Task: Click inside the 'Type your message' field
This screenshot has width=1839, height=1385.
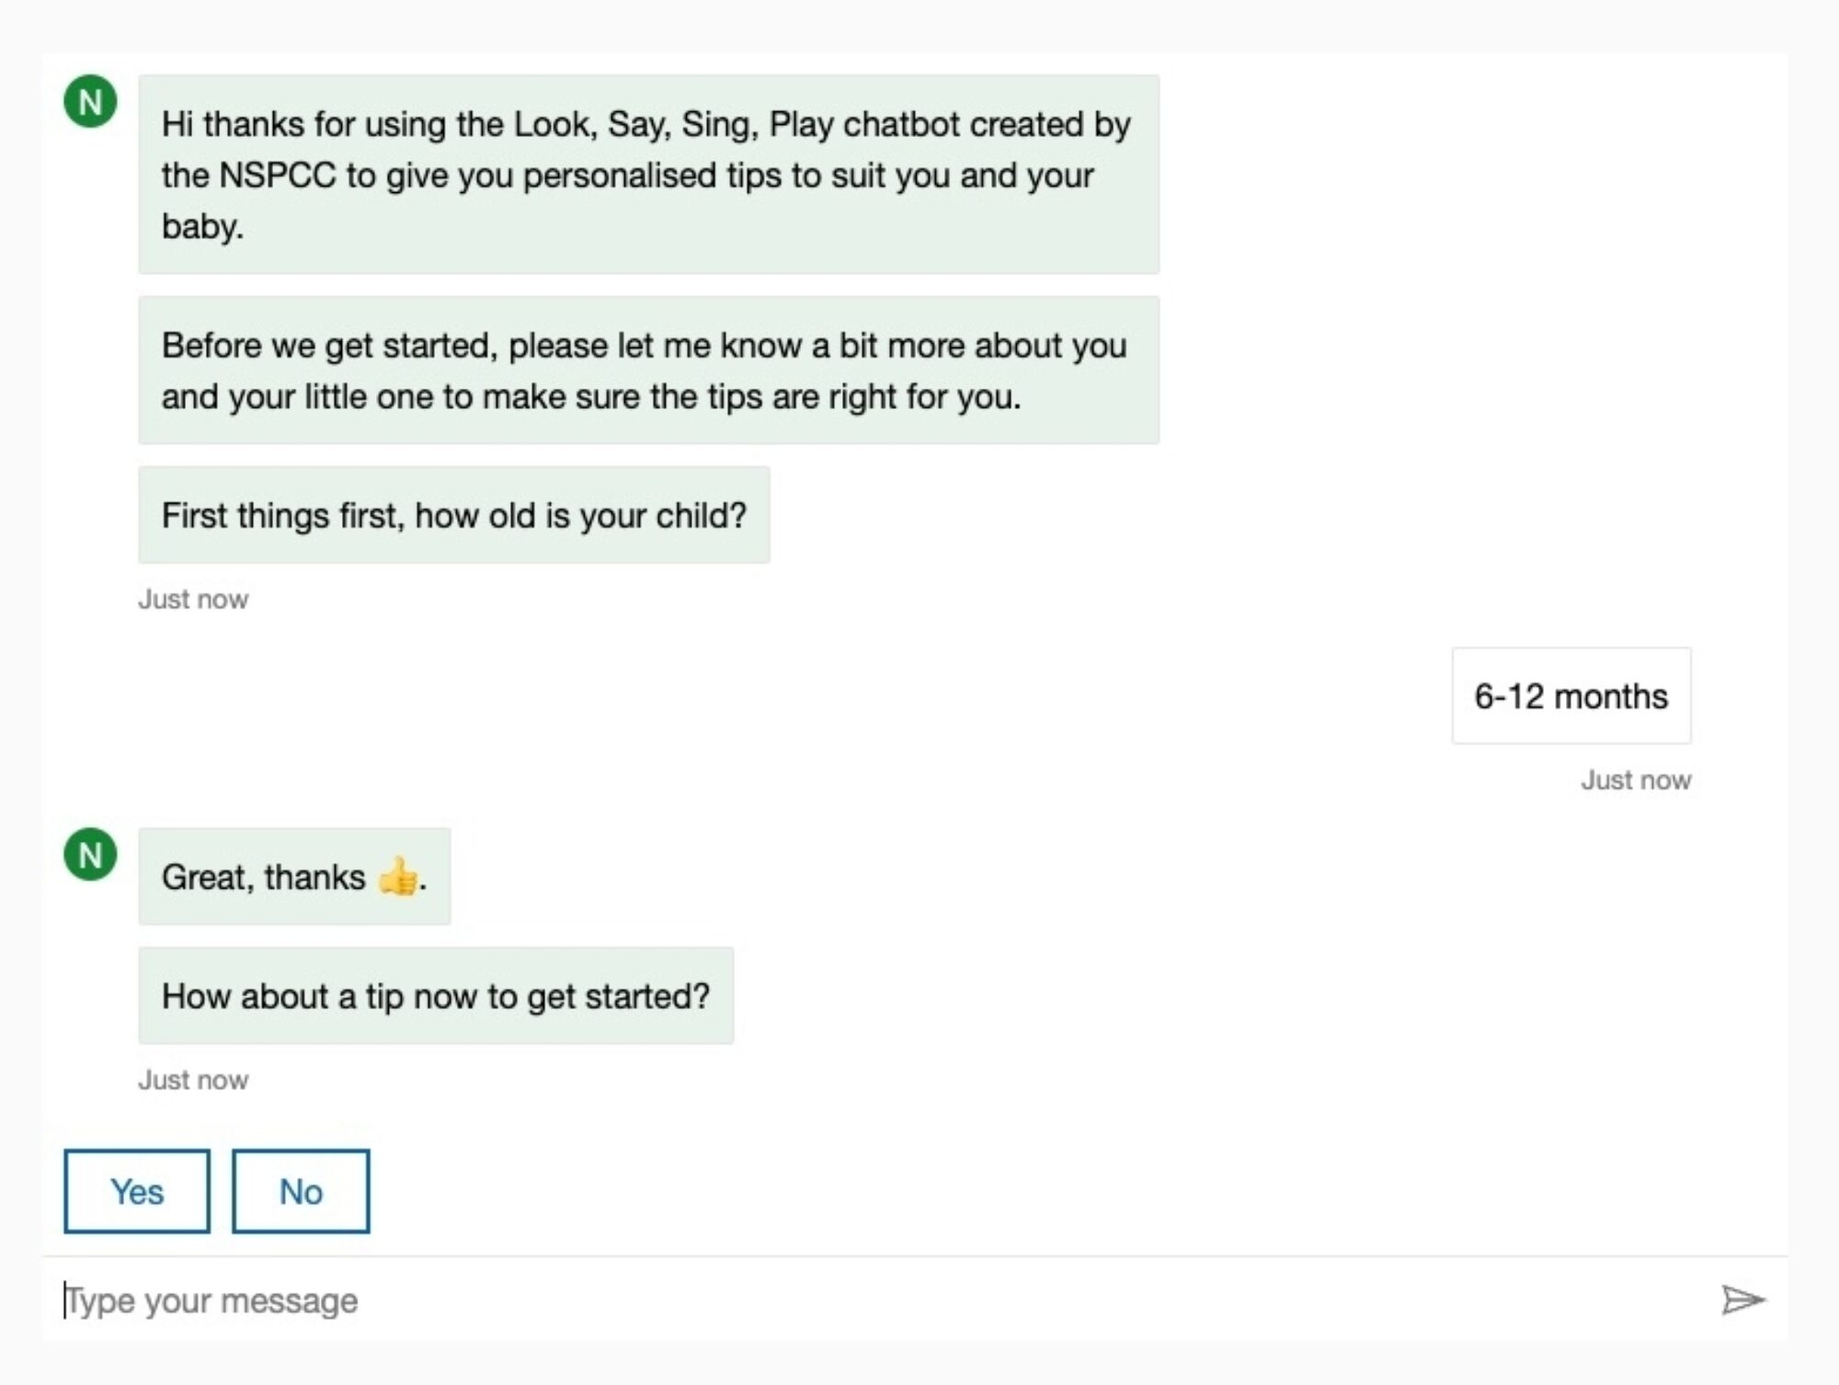Action: click(x=368, y=1299)
